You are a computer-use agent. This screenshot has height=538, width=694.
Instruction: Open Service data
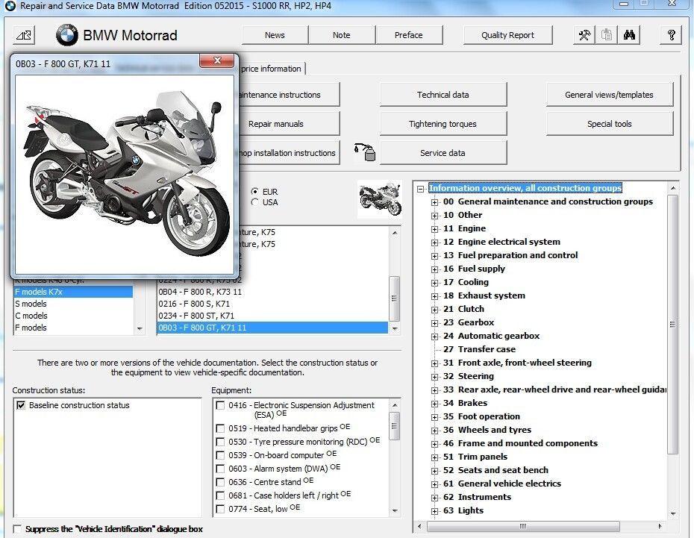pos(443,153)
